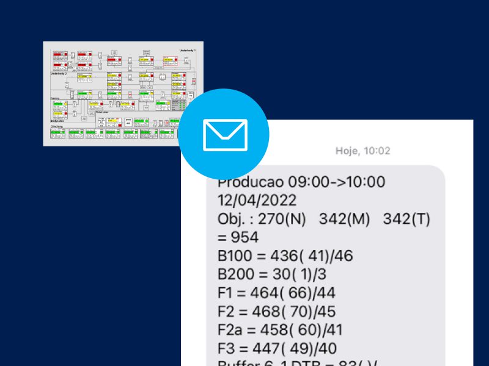Click the 'F3 = 447( 49)/40' line
Image resolution: width=489 pixels, height=366 pixels.
tap(277, 348)
